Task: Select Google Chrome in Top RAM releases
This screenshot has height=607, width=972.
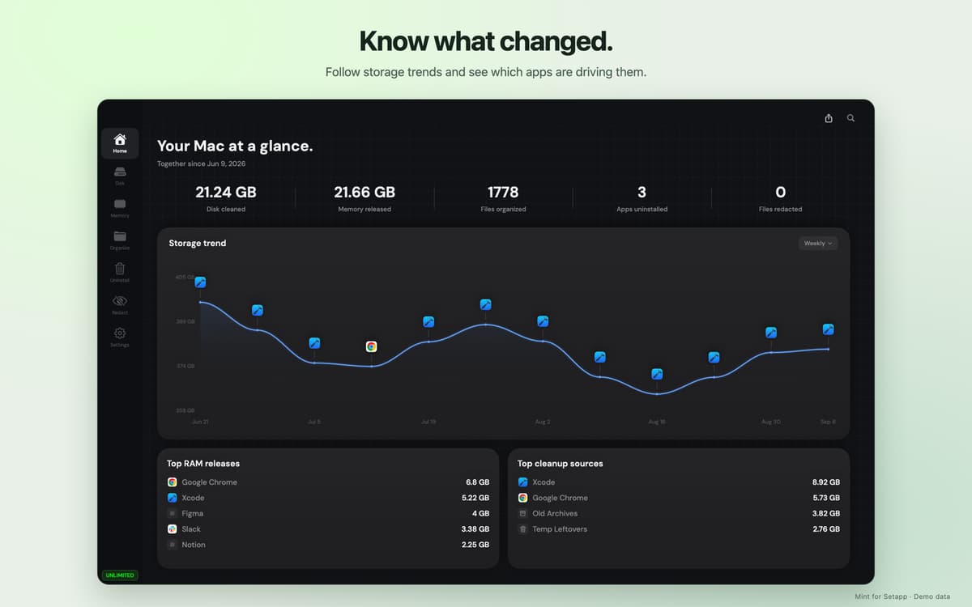Action: click(328, 482)
